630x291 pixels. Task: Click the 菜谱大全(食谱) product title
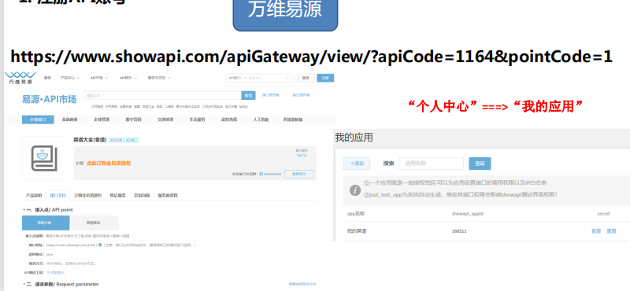coord(91,140)
